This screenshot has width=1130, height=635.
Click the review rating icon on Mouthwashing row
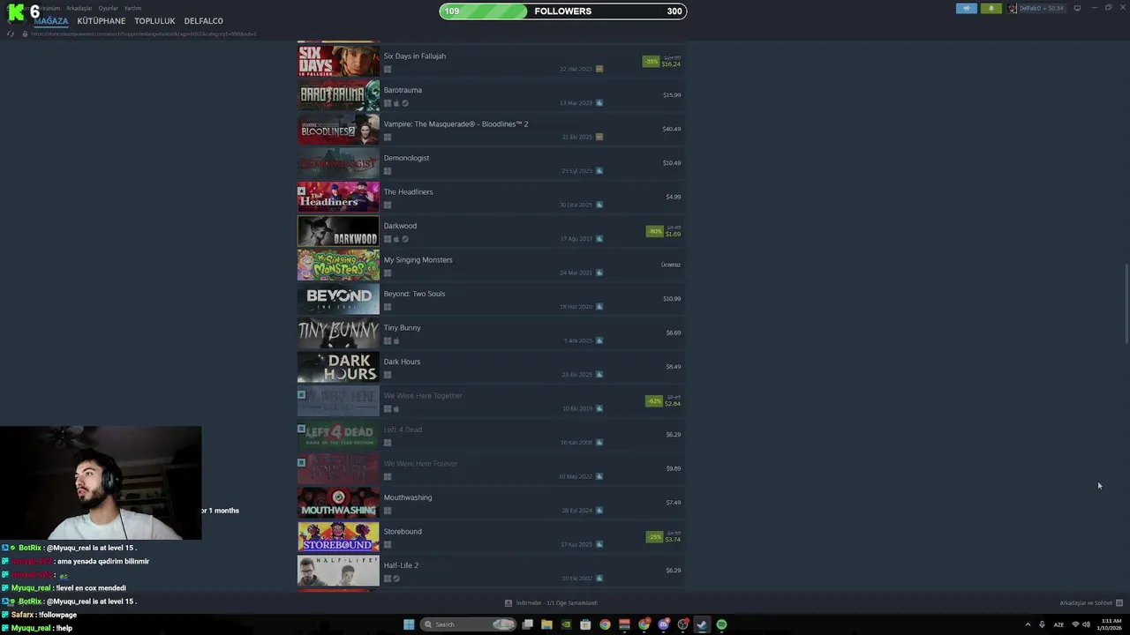point(599,511)
